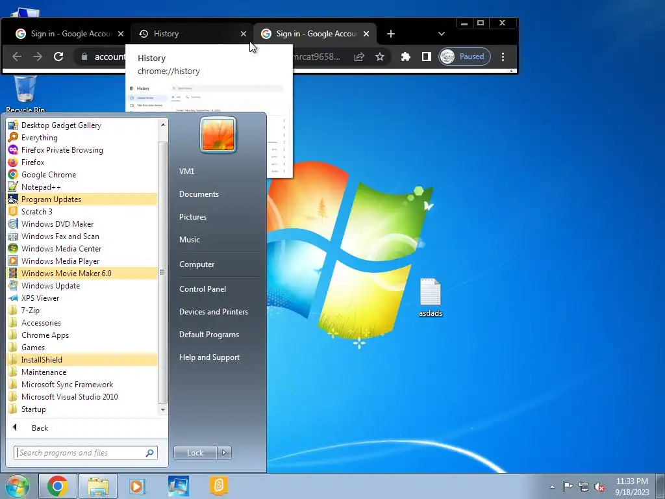Click the Windows Start orb
Screen dimensions: 665x499
pyautogui.click(x=17, y=486)
